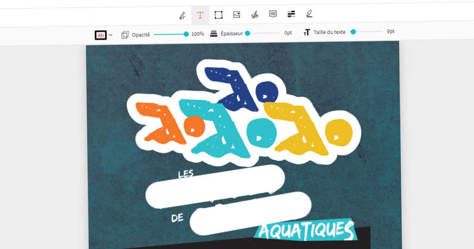Click the orange swimmer figure
Viewport: 474px width, 249px height.
[x=170, y=123]
